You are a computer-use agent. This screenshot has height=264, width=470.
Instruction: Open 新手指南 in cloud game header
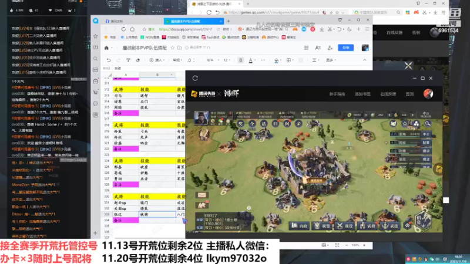(337, 94)
